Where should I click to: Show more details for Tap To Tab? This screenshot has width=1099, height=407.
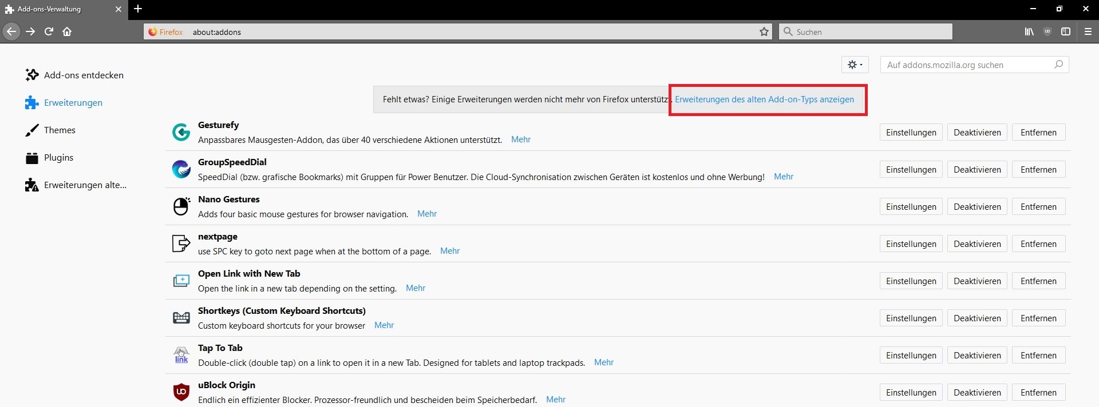click(x=603, y=362)
